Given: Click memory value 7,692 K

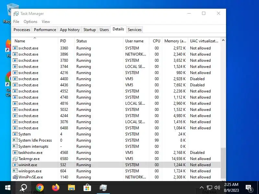Looking at the screenshot, I should 179,85.
